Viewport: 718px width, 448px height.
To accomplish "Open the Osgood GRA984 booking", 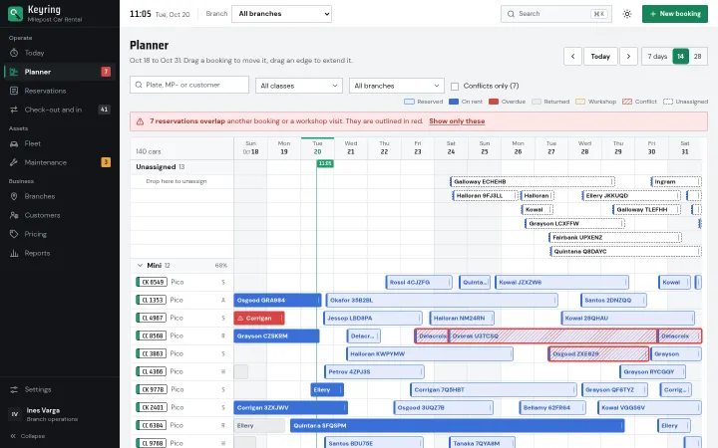I will tap(277, 300).
